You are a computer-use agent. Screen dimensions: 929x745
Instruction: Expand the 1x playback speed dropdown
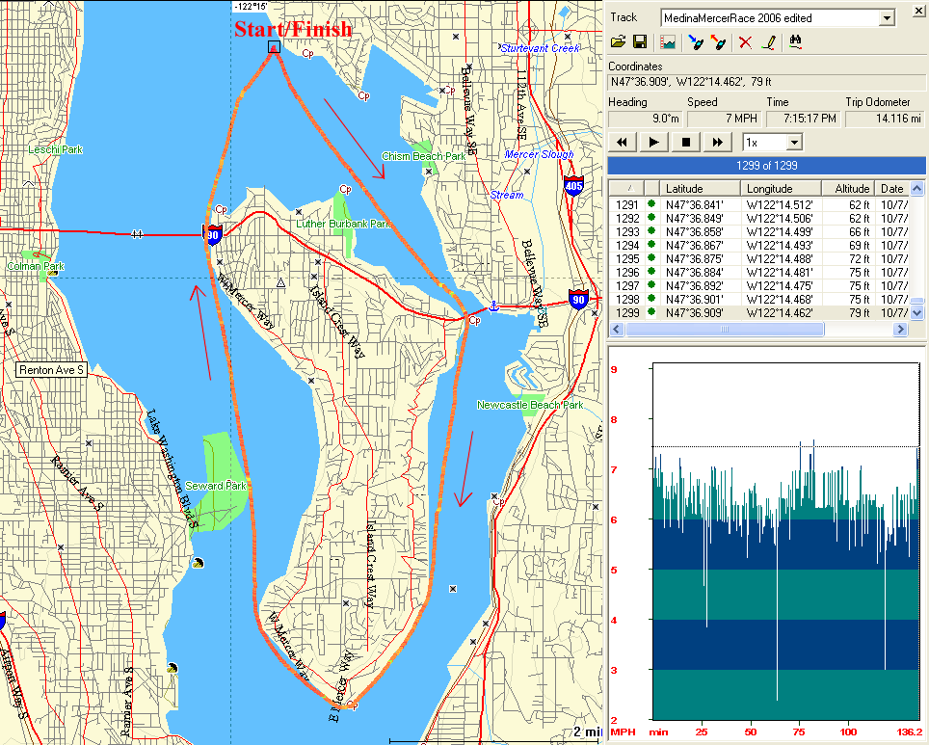pyautogui.click(x=794, y=143)
